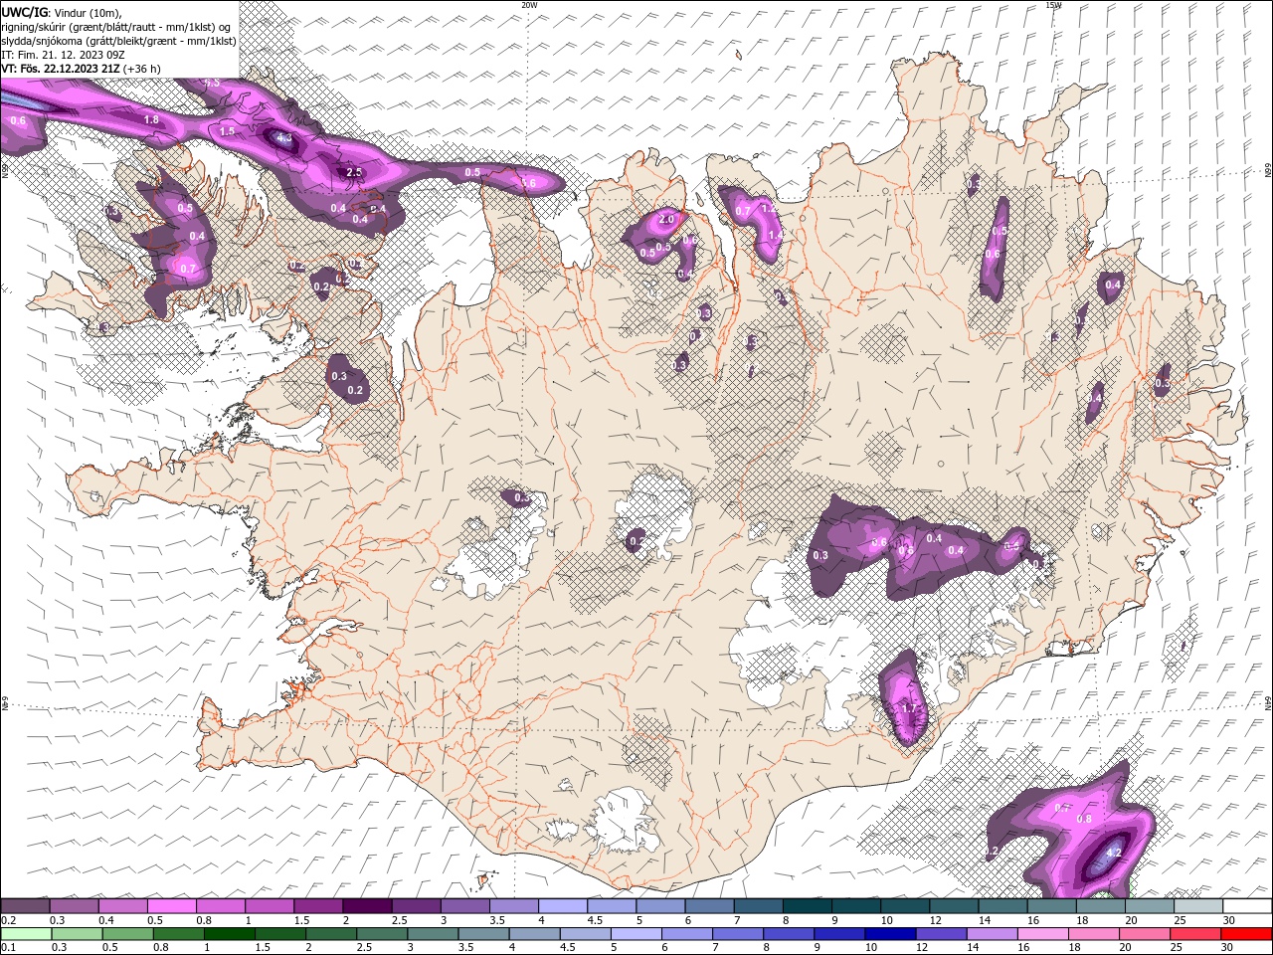Click the lower legend swatch from 2.5 to 3
1273x955 pixels.
click(x=381, y=934)
